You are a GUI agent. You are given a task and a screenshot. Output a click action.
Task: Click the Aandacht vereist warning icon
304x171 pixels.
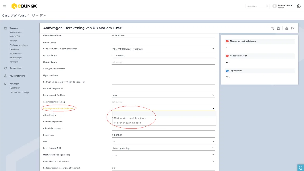(x=227, y=56)
